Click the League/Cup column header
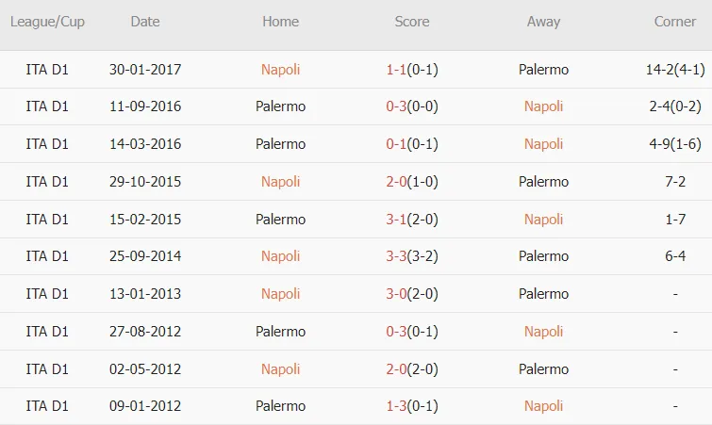This screenshot has width=712, height=425. pos(47,22)
